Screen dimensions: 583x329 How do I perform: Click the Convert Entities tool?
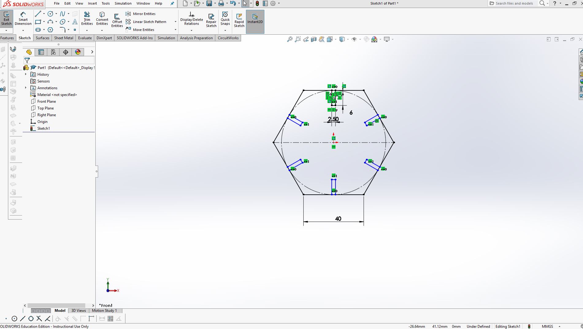[x=102, y=19]
